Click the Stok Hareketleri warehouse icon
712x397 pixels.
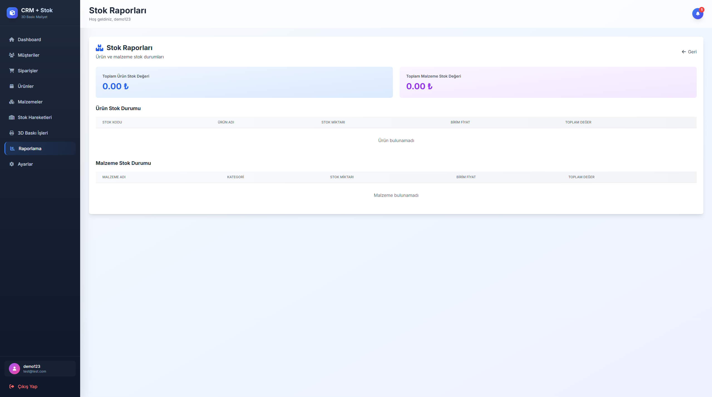(12, 117)
